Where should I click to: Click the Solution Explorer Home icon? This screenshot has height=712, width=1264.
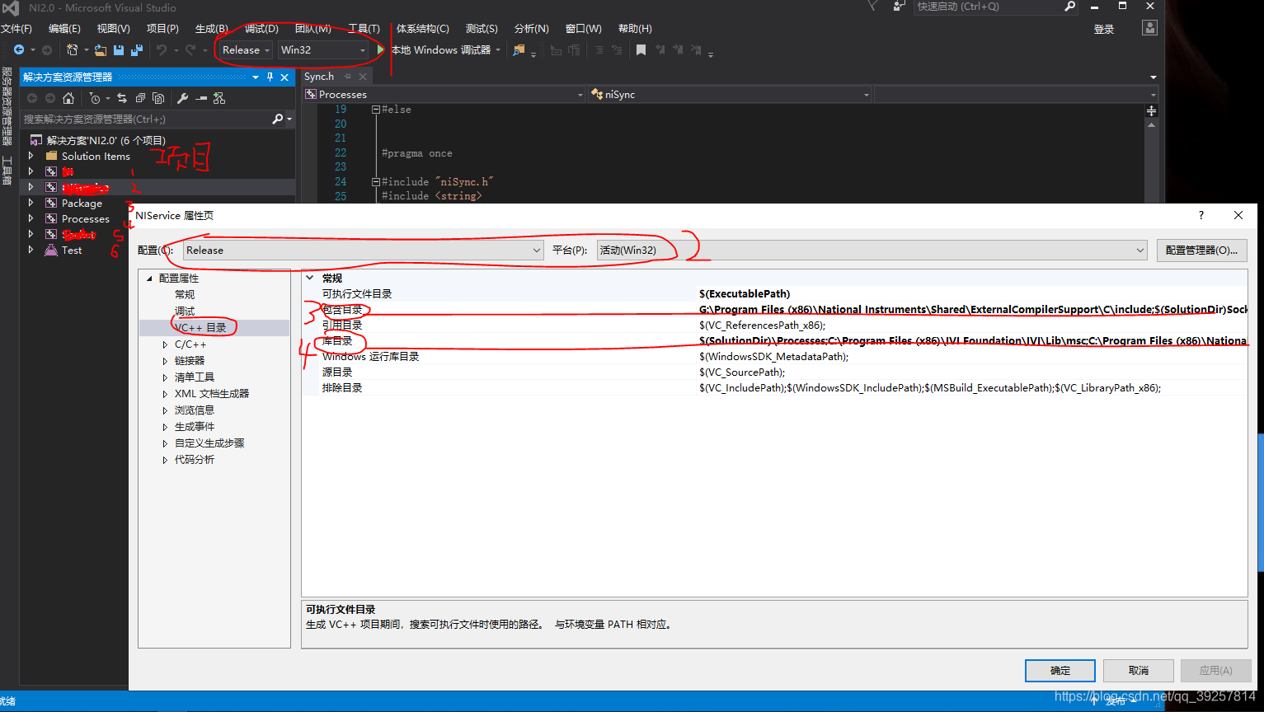68,98
